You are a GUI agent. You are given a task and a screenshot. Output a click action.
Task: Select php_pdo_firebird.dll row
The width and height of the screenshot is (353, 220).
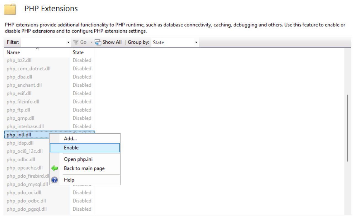27,176
